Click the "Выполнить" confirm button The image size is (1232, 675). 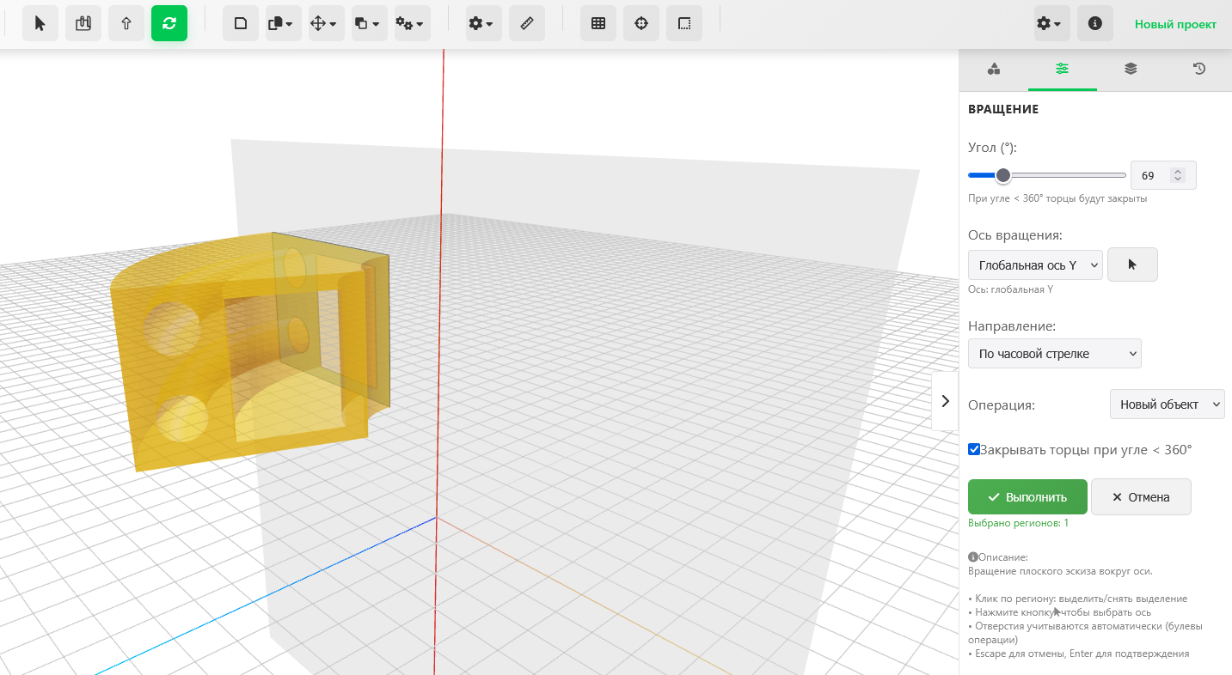(1027, 497)
